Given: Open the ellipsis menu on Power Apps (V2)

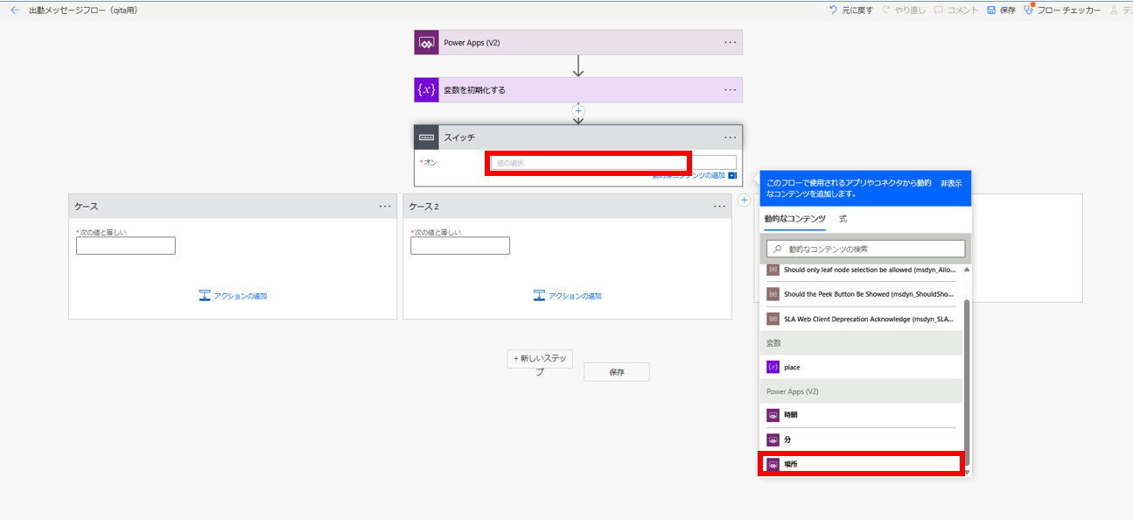Looking at the screenshot, I should pos(731,42).
